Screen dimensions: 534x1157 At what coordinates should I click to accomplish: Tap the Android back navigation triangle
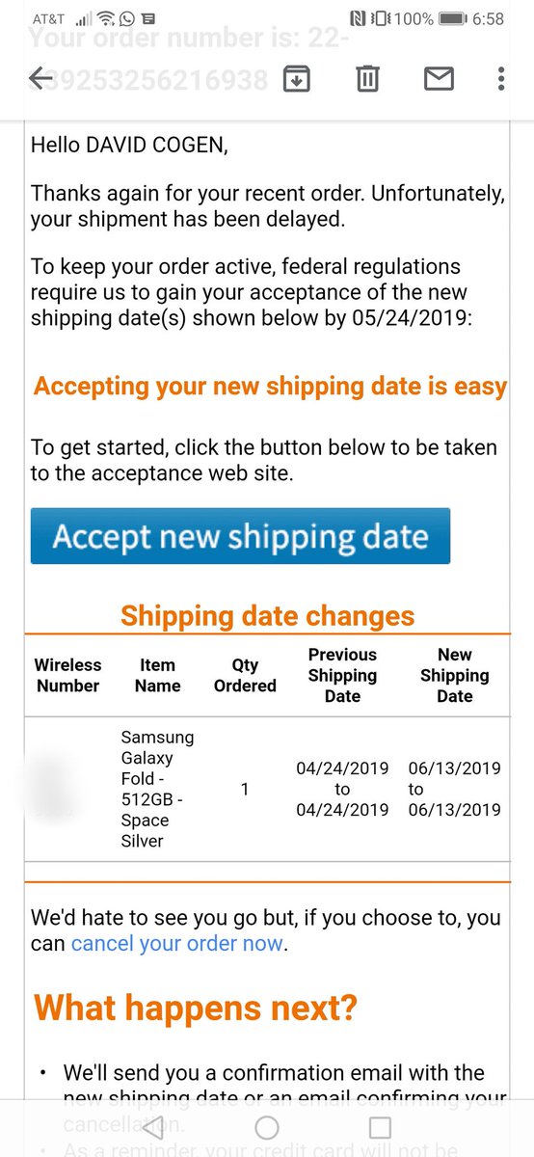click(153, 1127)
